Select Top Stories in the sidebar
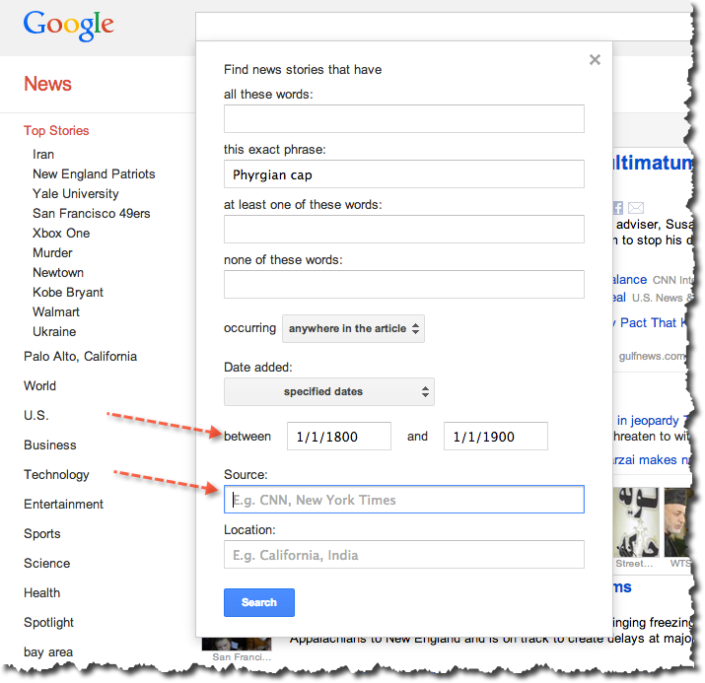The image size is (705, 683). pyautogui.click(x=56, y=130)
